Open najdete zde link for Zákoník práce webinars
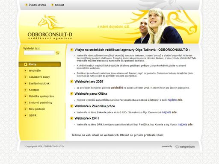 [x=169, y=112]
